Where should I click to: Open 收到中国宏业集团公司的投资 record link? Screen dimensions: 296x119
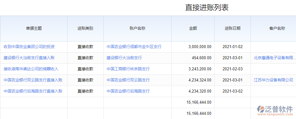pos(29,47)
